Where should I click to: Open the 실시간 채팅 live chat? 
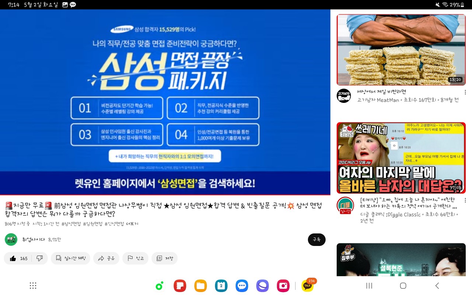tap(70, 258)
